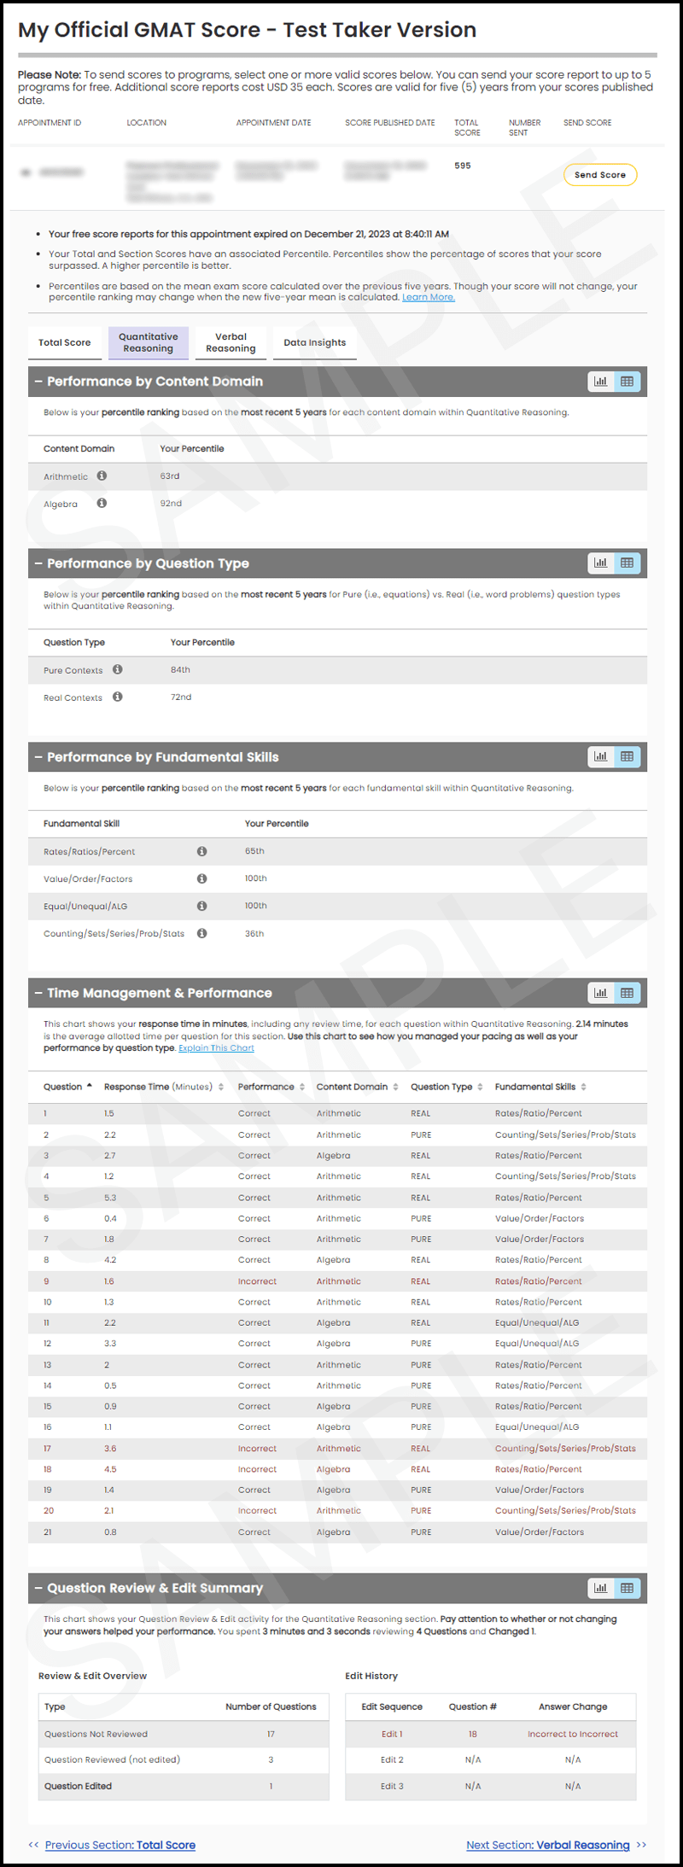Show chart view for Performance by Content Domain
The image size is (683, 1867).
click(x=601, y=382)
